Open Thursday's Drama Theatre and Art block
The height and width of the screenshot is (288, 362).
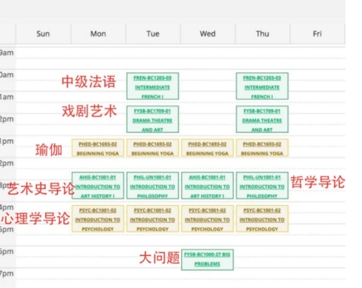pos(262,120)
